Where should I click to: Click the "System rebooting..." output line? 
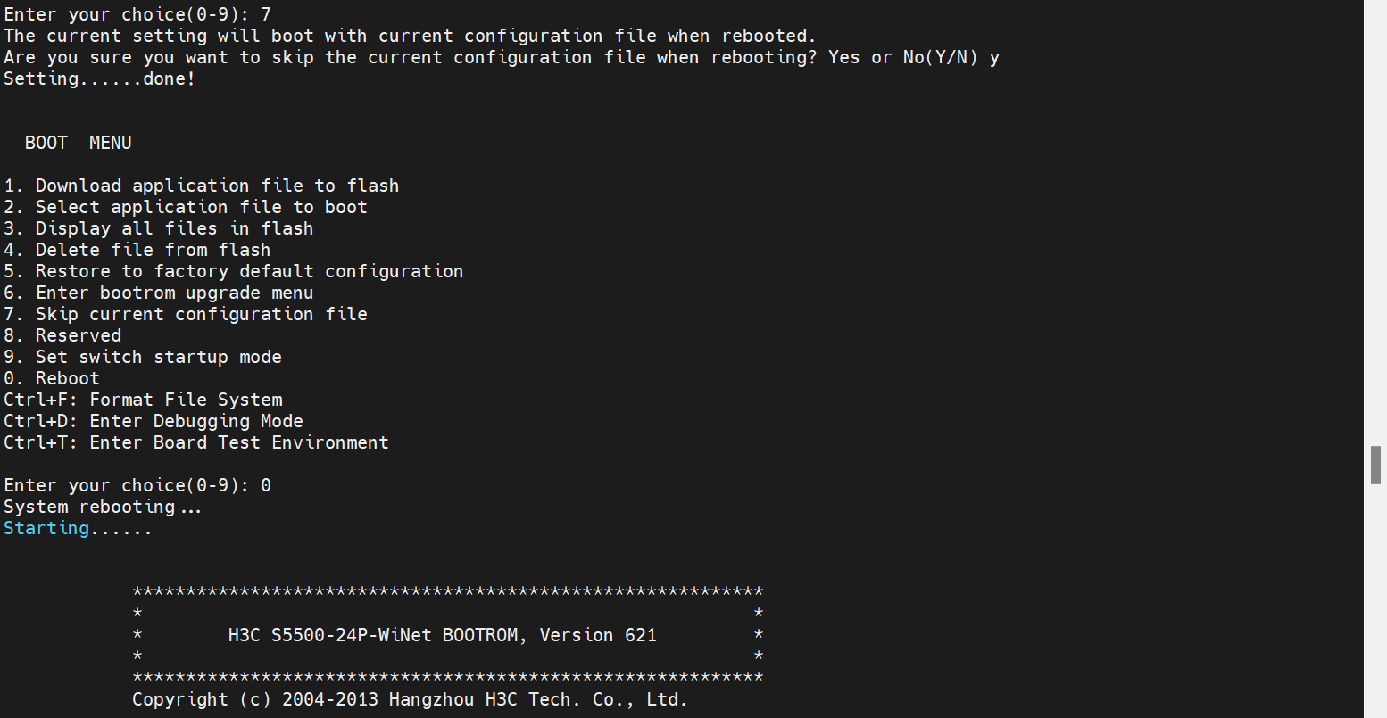(x=103, y=507)
